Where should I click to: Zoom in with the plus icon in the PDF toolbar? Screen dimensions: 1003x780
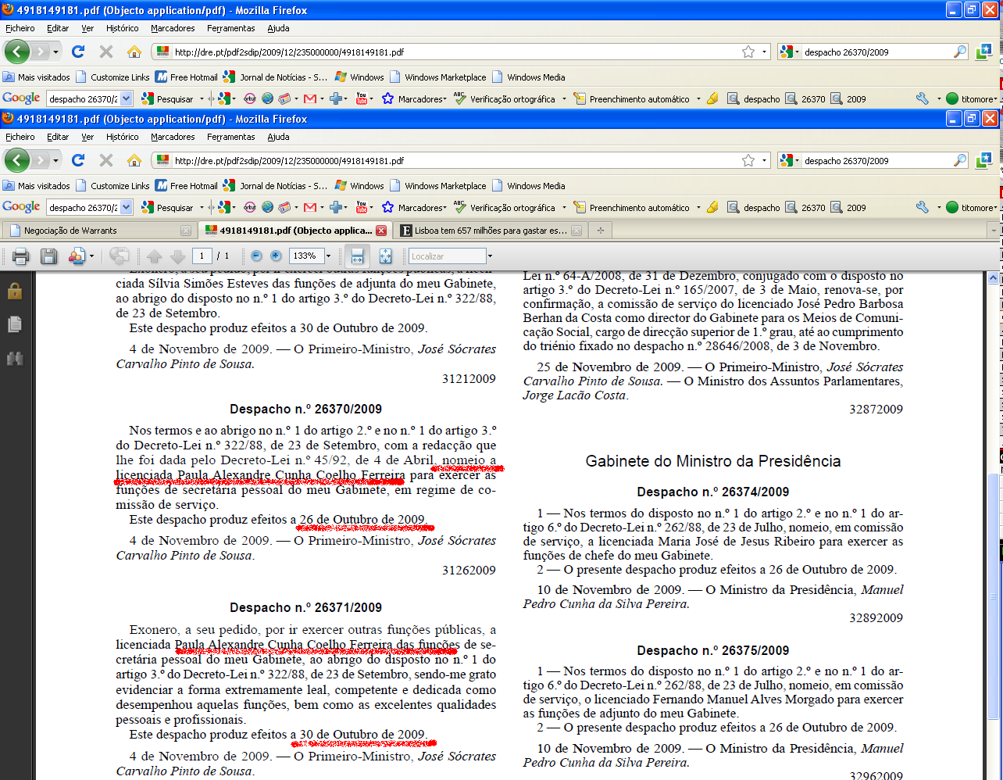point(276,256)
